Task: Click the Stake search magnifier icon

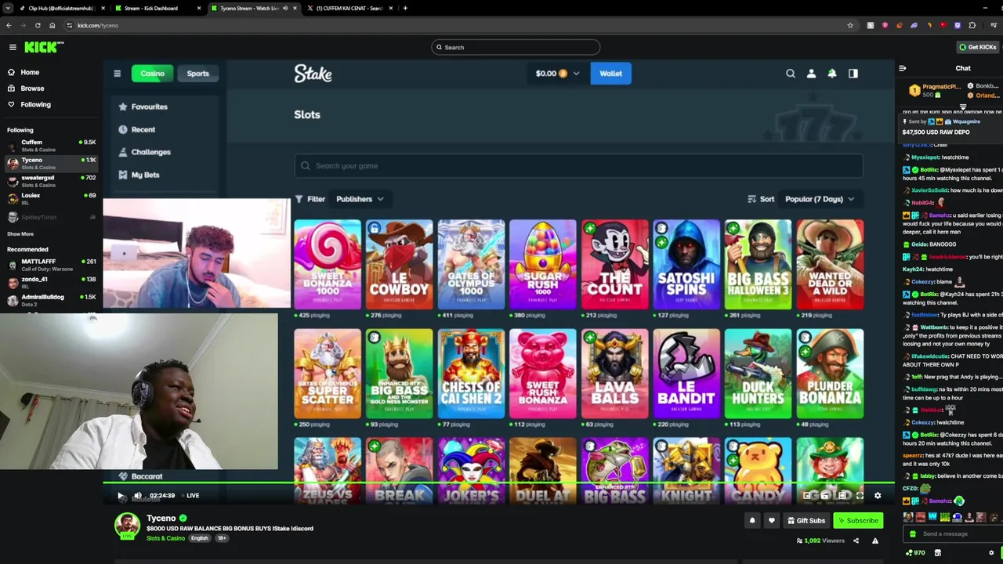Action: [x=790, y=74]
